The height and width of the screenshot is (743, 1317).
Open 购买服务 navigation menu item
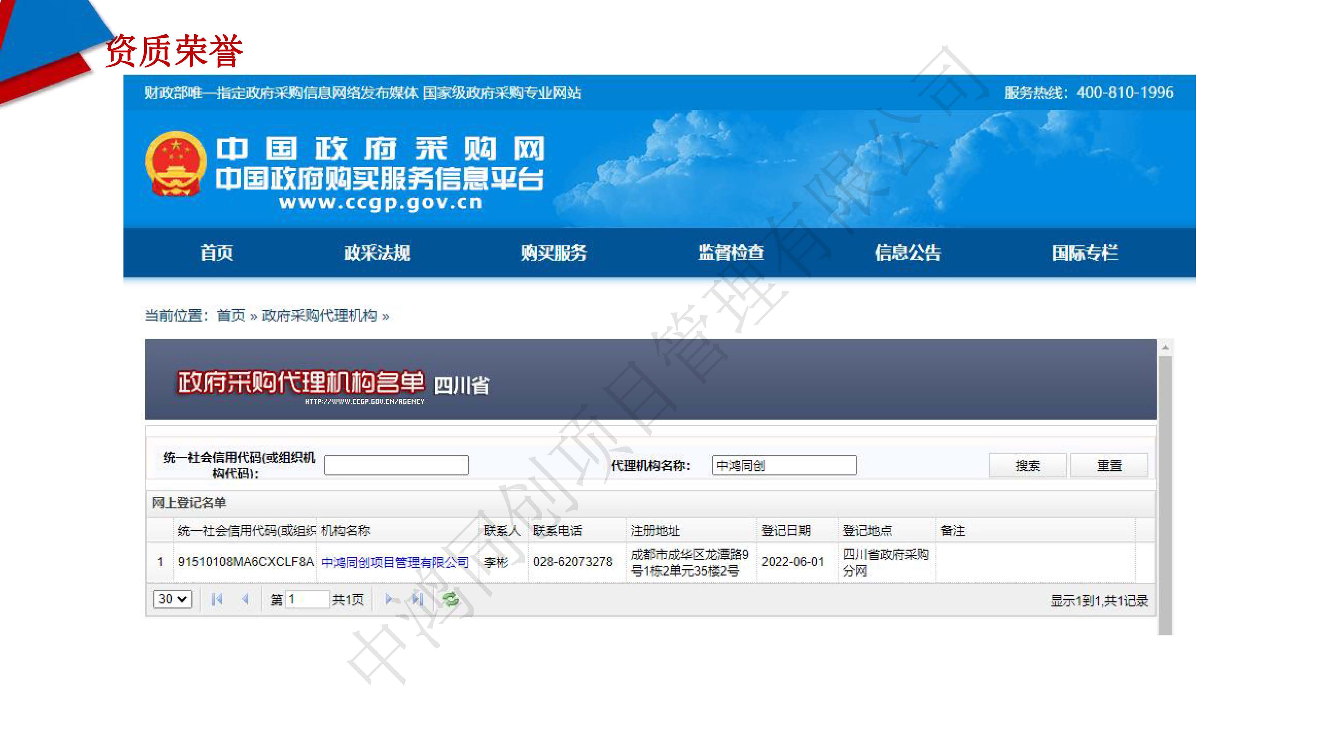(554, 252)
